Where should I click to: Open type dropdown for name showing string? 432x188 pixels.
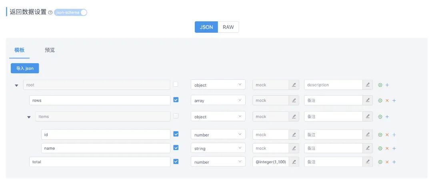[218, 148]
